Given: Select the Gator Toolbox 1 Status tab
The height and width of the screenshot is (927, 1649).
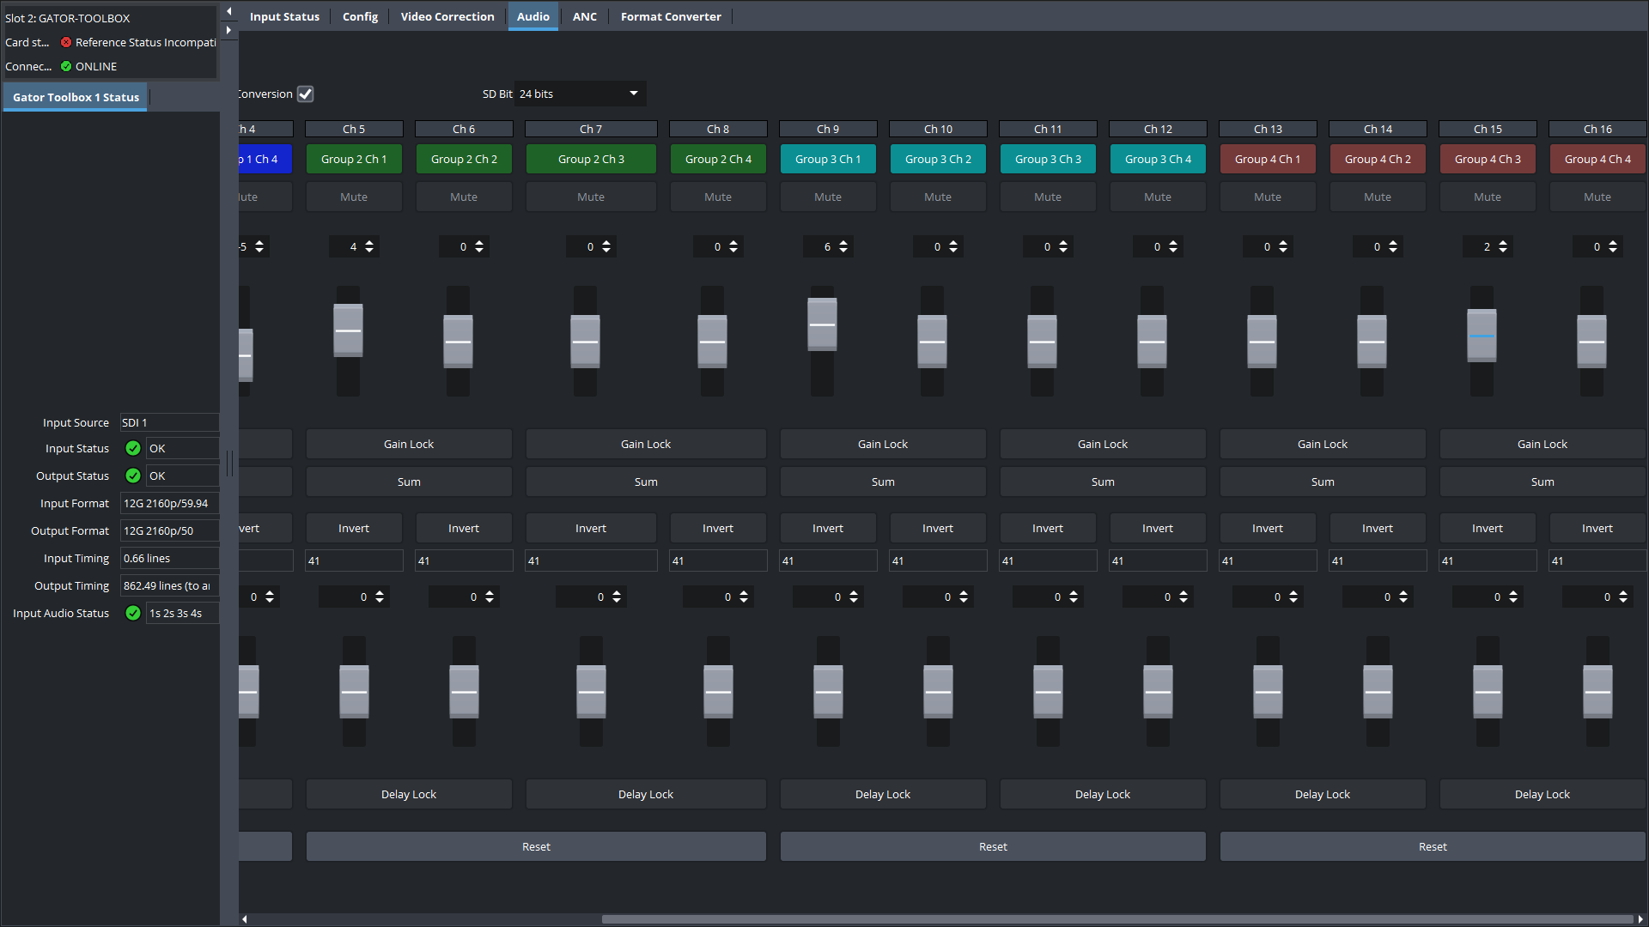Looking at the screenshot, I should tap(76, 97).
